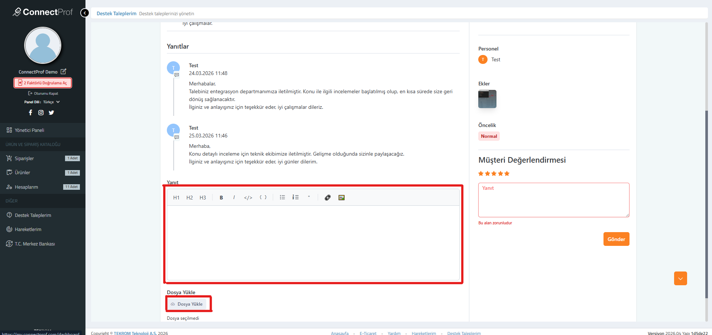
Task: Insert a numbered list in editor
Action: point(295,198)
